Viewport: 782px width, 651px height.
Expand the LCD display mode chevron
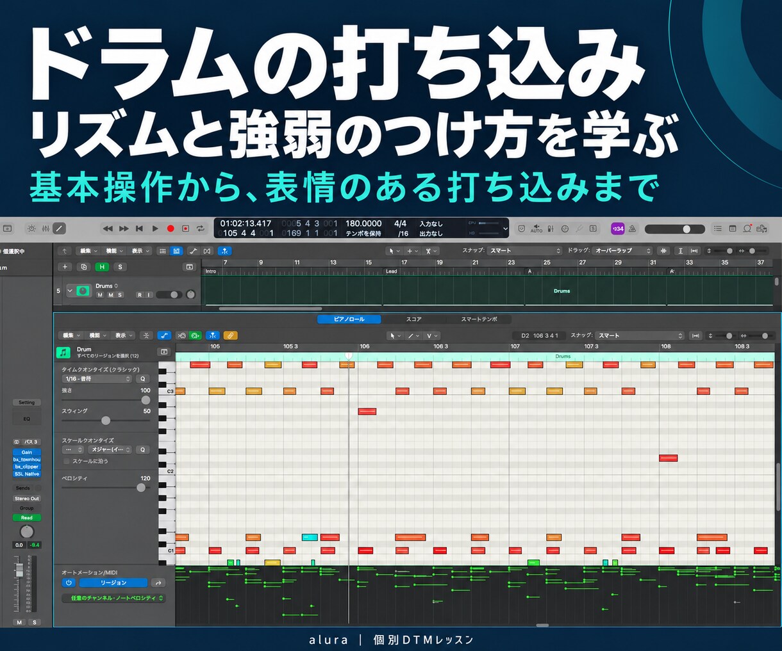click(x=505, y=229)
